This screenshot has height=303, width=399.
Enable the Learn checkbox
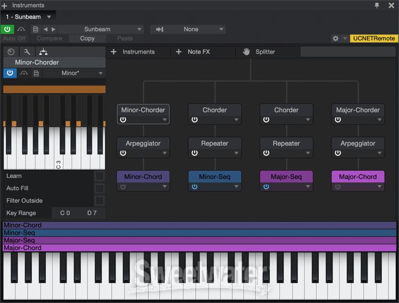[99, 176]
